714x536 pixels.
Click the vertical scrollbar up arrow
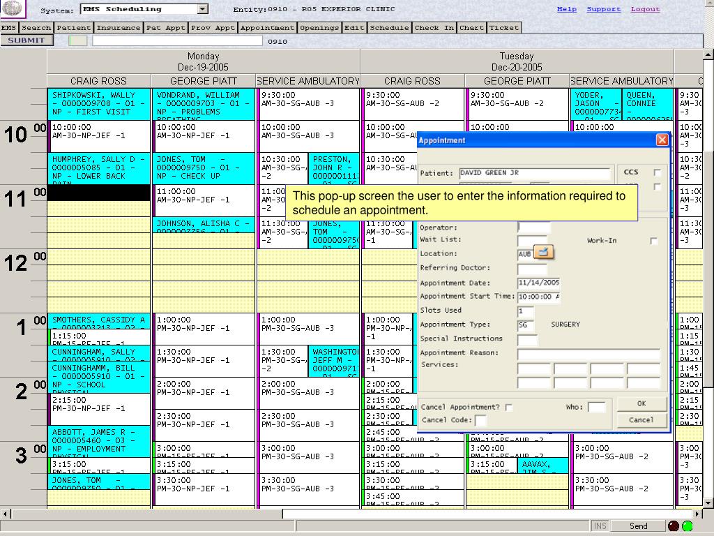coord(708,54)
